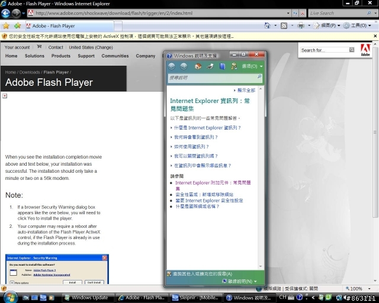Click the Live Search magnifier icon
This screenshot has width=379, height=303.
click(x=369, y=13)
